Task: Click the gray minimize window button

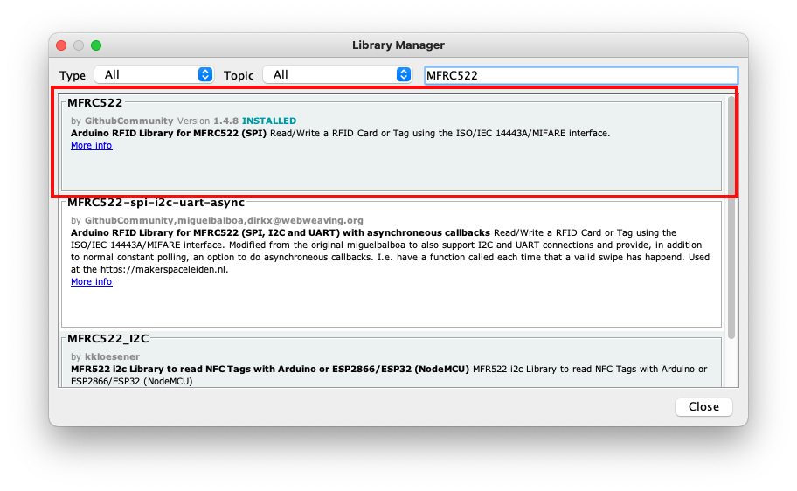Action: click(79, 45)
